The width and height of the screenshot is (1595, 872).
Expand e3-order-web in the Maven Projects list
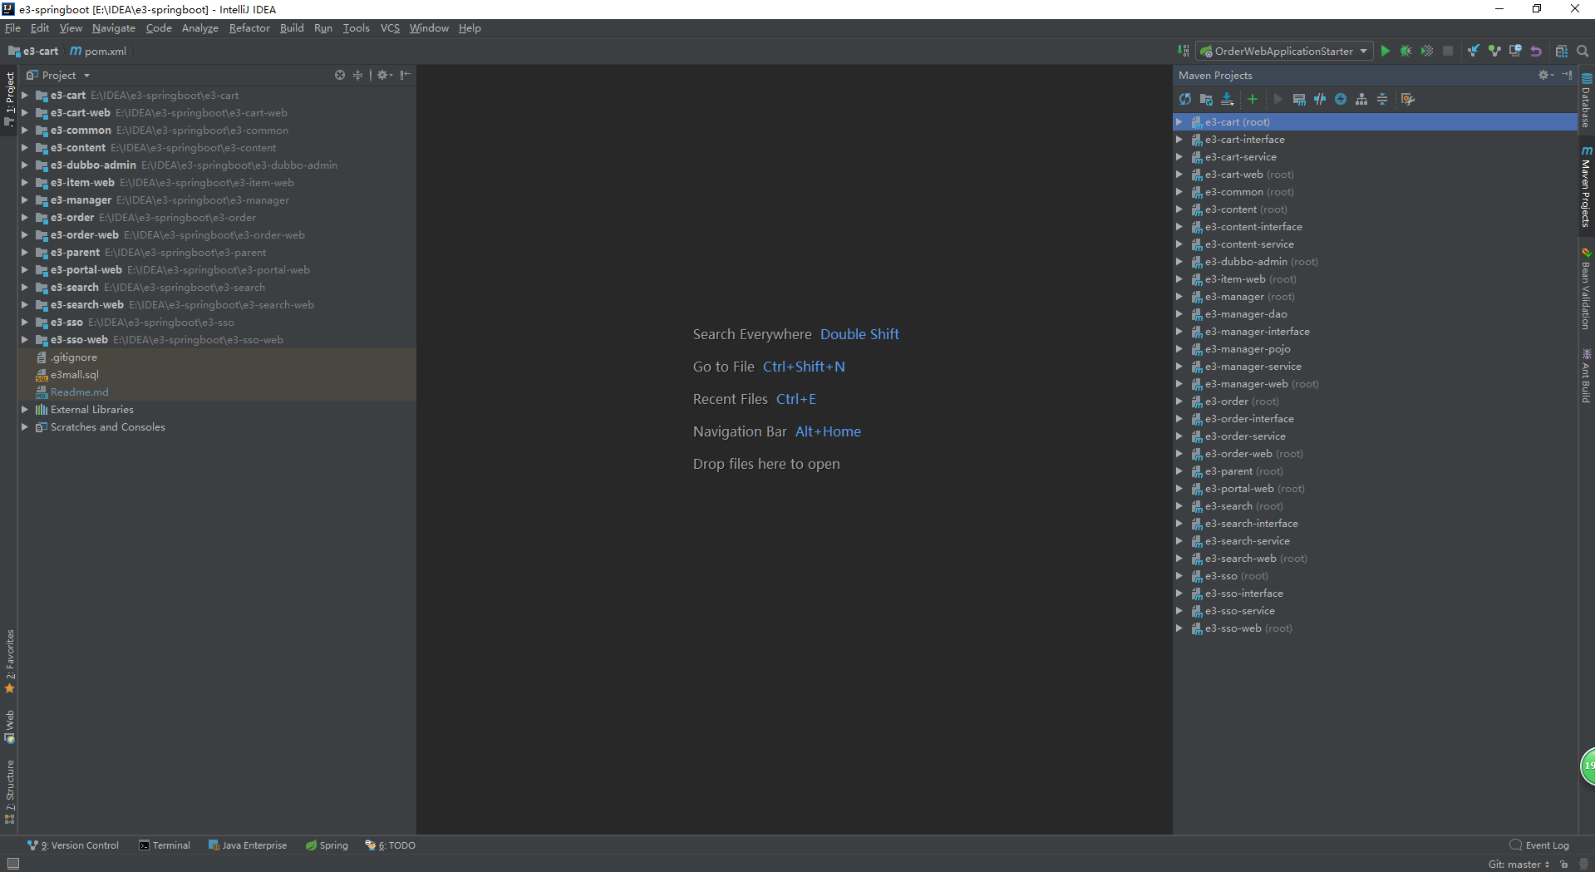1179,454
